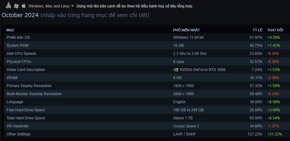Click the Language category row

tap(146, 102)
